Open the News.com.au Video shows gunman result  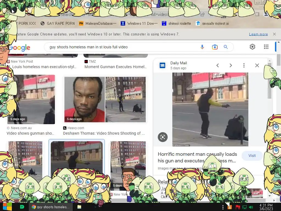click(x=30, y=133)
